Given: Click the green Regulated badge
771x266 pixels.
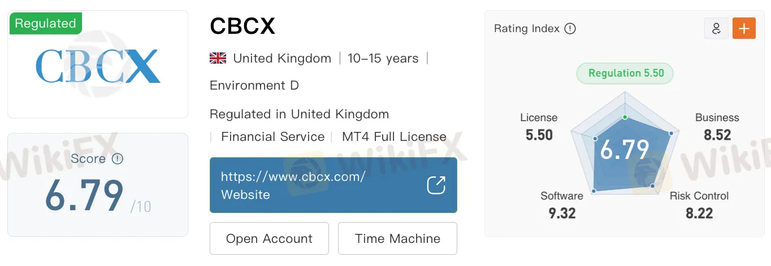Looking at the screenshot, I should pos(45,23).
